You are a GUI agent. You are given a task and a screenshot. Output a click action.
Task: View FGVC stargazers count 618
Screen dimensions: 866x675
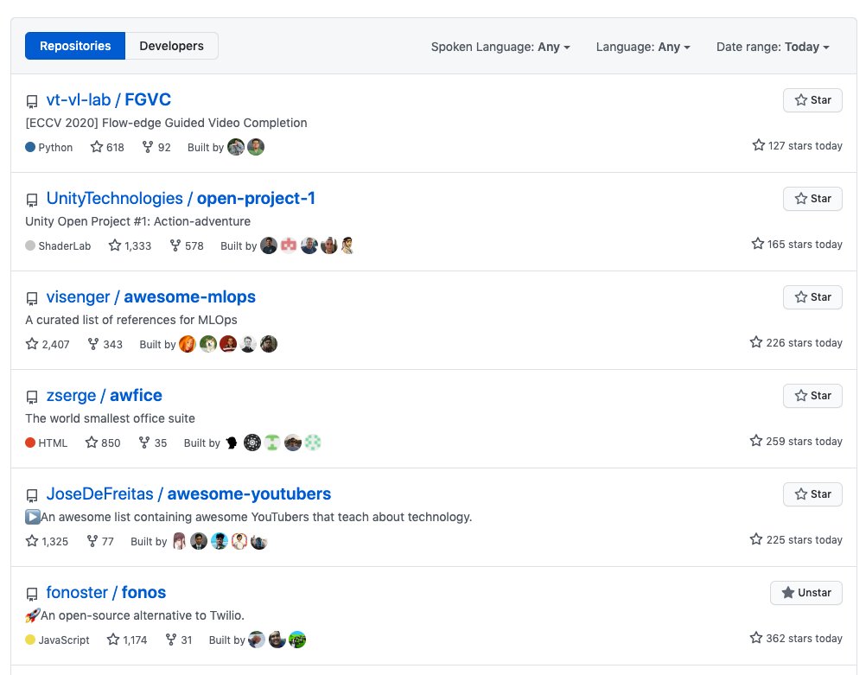point(107,147)
